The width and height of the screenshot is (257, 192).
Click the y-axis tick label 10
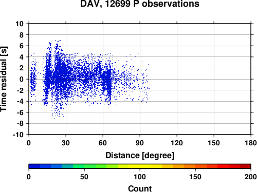coord(20,24)
